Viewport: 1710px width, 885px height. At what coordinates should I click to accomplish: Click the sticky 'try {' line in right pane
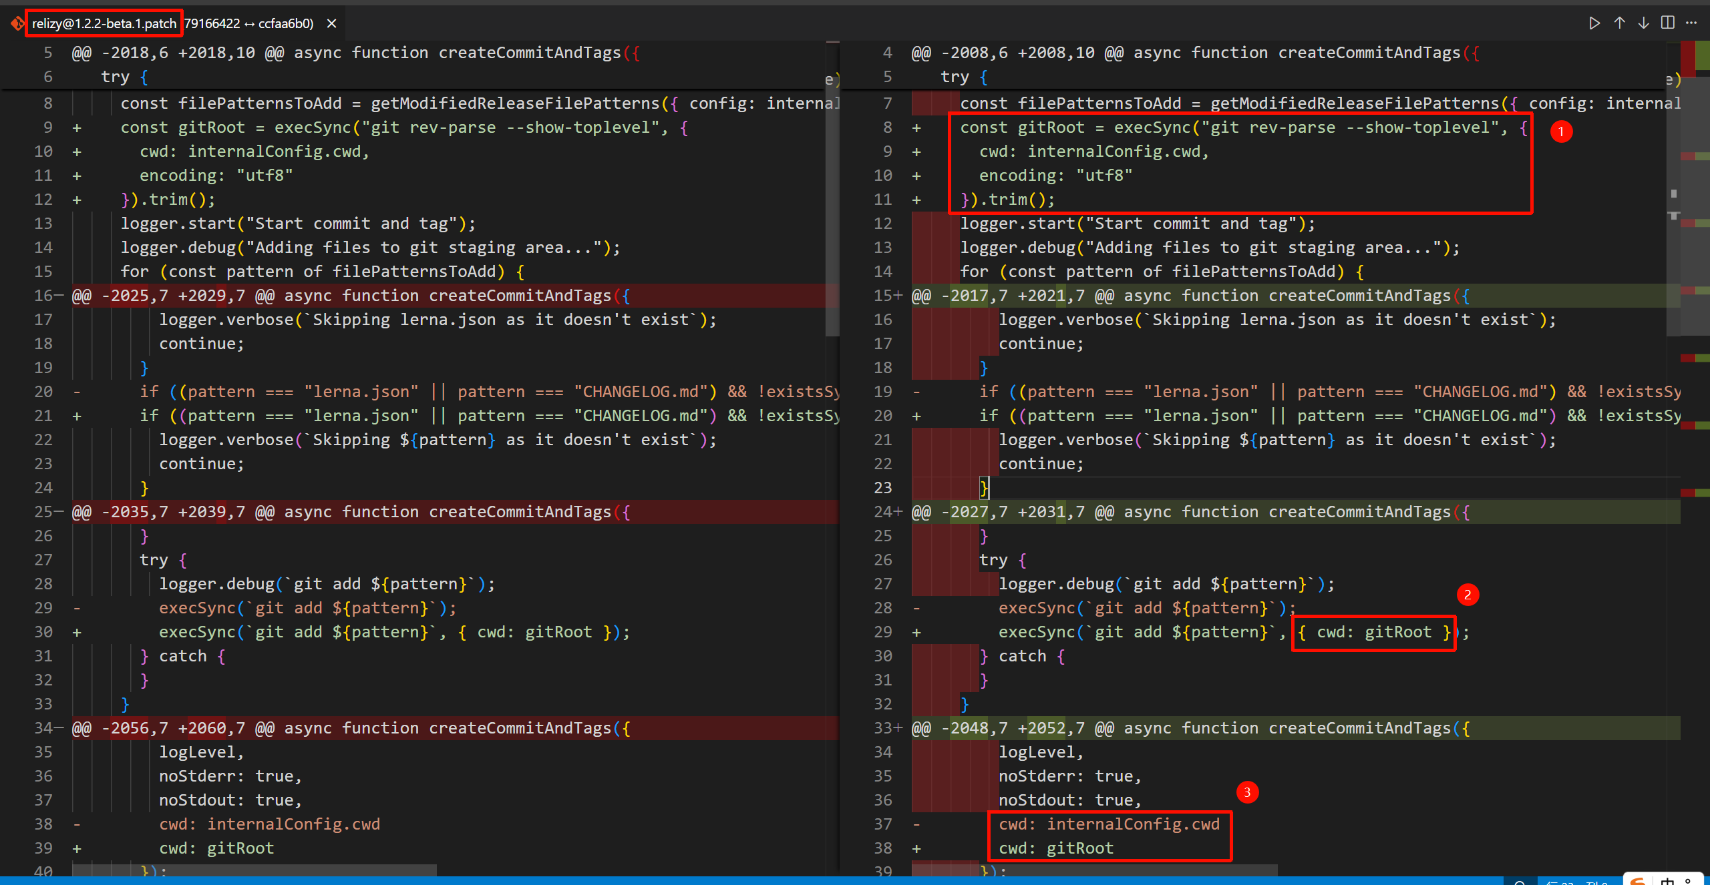click(x=963, y=77)
